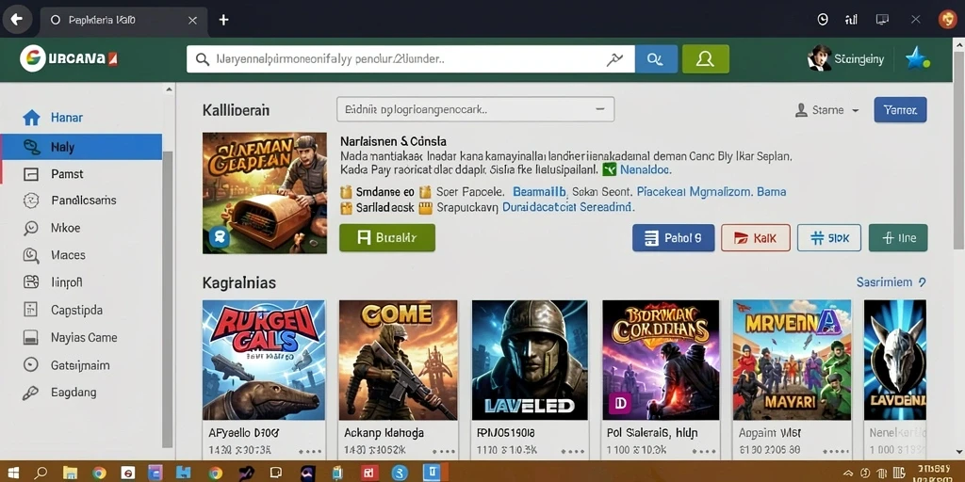Open the more dots on AFyaello card

pos(308,451)
